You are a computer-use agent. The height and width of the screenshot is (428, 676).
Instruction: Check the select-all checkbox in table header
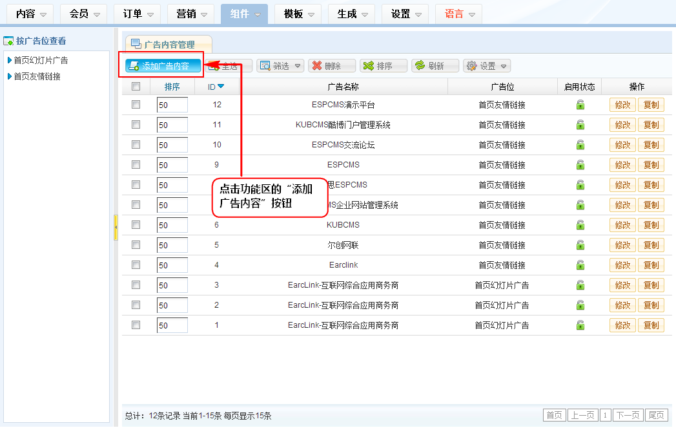point(136,87)
